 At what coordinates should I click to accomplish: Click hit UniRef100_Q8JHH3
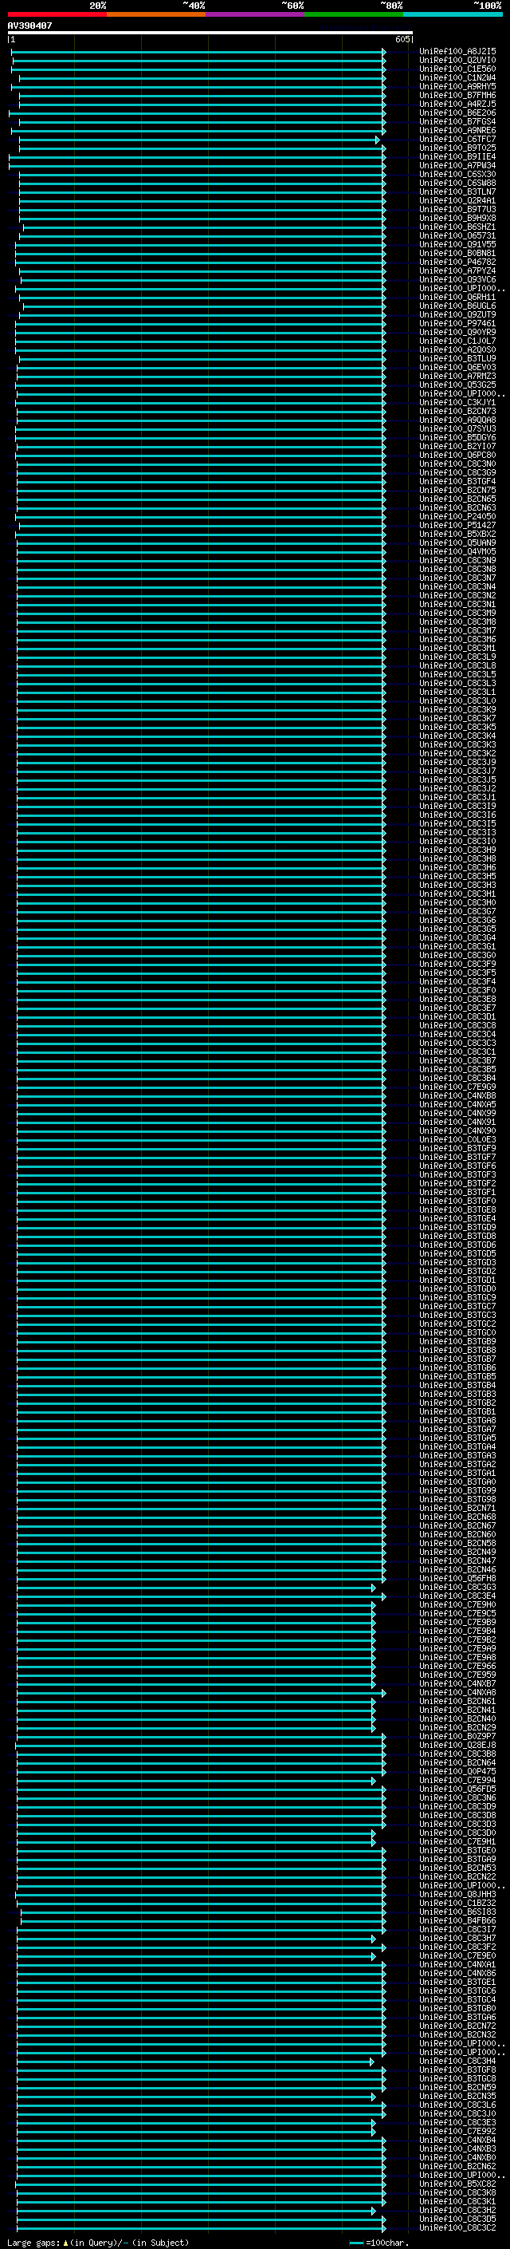pos(457,1895)
